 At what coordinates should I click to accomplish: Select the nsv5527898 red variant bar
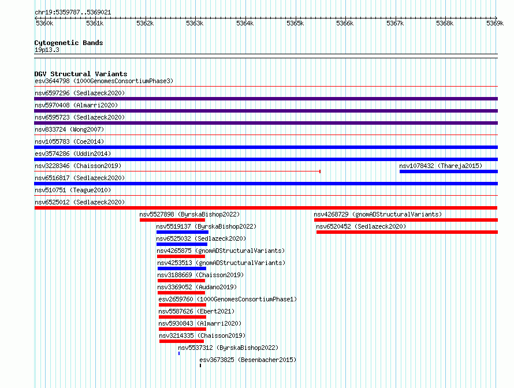pos(172,220)
